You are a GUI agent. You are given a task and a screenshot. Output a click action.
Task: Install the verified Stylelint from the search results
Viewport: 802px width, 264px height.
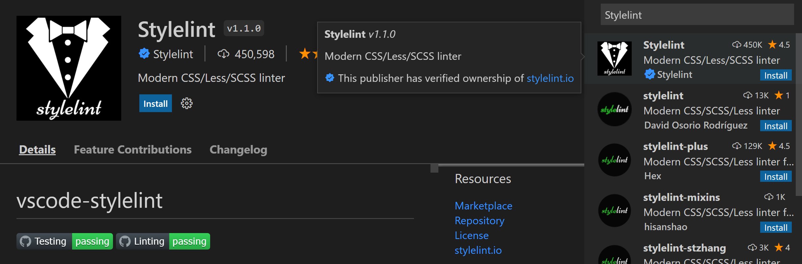click(776, 75)
